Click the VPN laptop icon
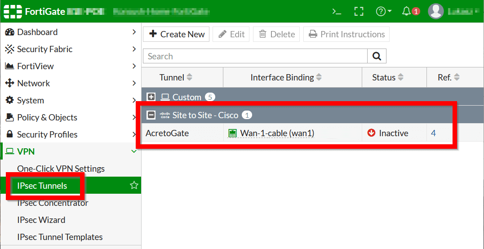This screenshot has width=484, height=249. (x=10, y=151)
